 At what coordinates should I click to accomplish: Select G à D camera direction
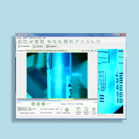point(22,109)
